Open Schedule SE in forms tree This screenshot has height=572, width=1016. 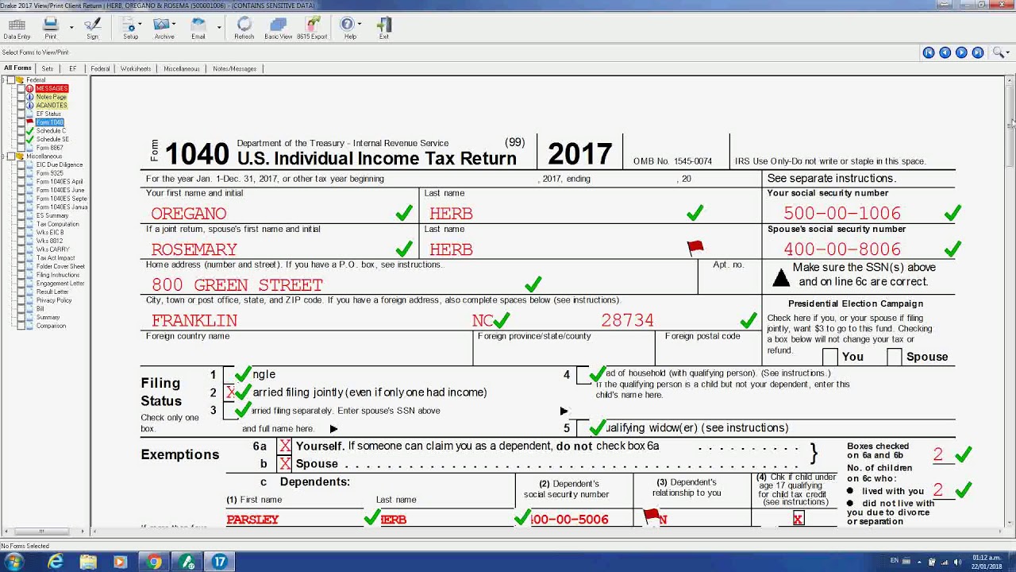click(x=52, y=140)
